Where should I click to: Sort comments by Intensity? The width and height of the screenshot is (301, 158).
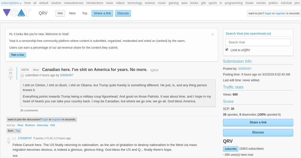click(x=43, y=125)
